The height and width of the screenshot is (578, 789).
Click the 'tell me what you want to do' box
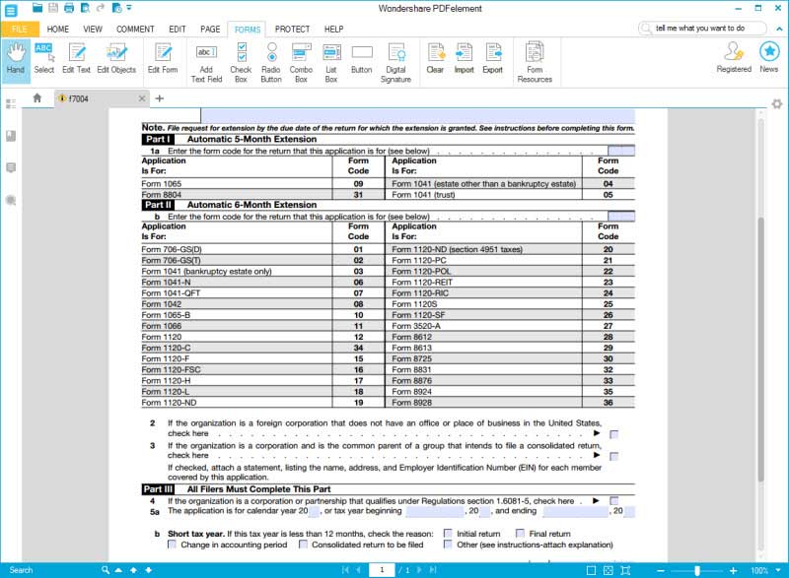[x=702, y=29]
